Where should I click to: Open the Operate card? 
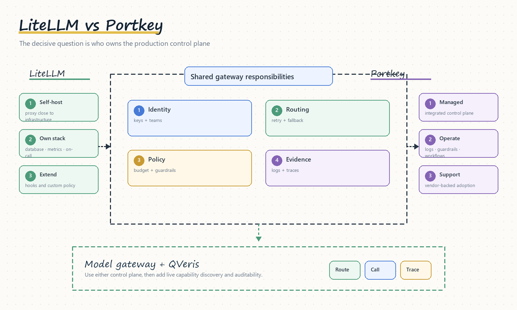[x=458, y=143]
